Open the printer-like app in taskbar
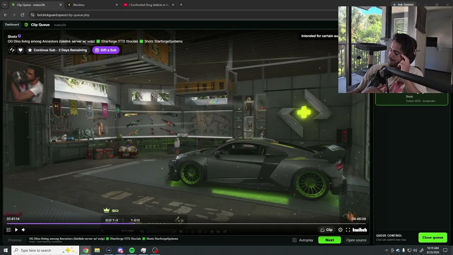Screen dimensions: 453x255 coord(143,250)
